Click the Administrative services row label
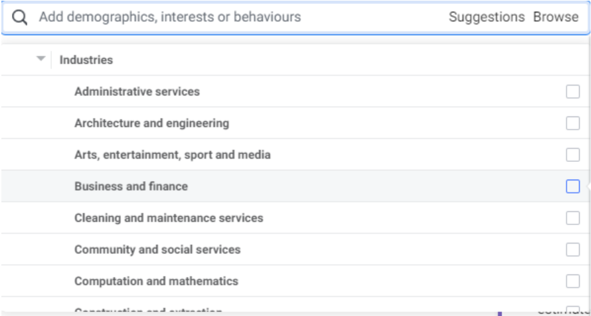This screenshot has height=316, width=591. click(137, 92)
